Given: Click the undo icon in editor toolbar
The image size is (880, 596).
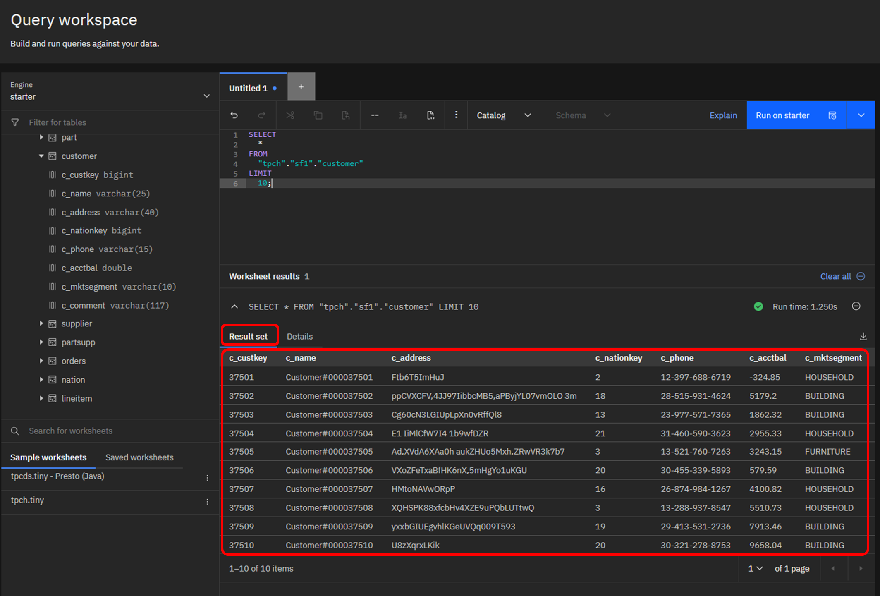Looking at the screenshot, I should click(x=234, y=115).
